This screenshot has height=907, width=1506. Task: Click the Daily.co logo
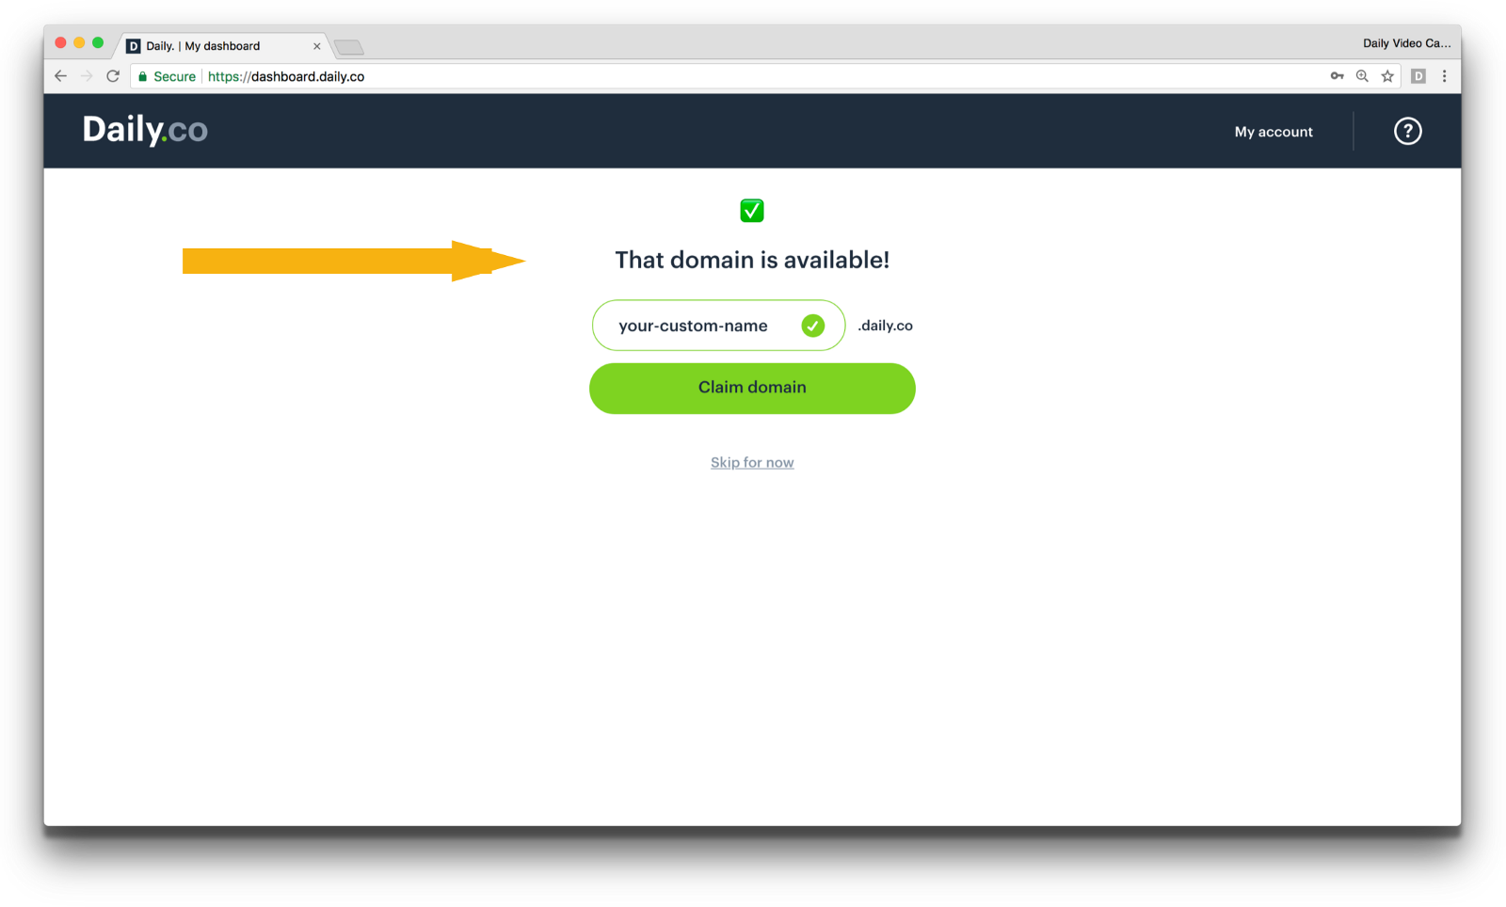[145, 130]
